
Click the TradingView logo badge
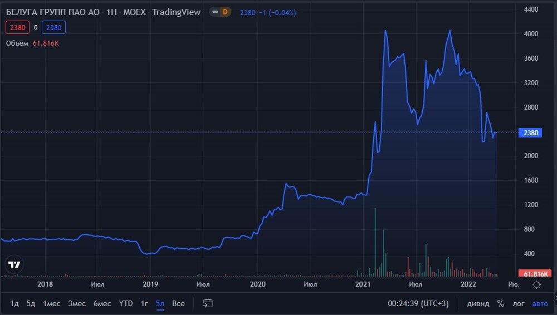(x=14, y=264)
